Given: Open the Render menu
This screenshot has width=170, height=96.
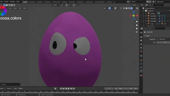Looking at the screenshot, I should (6, 2).
